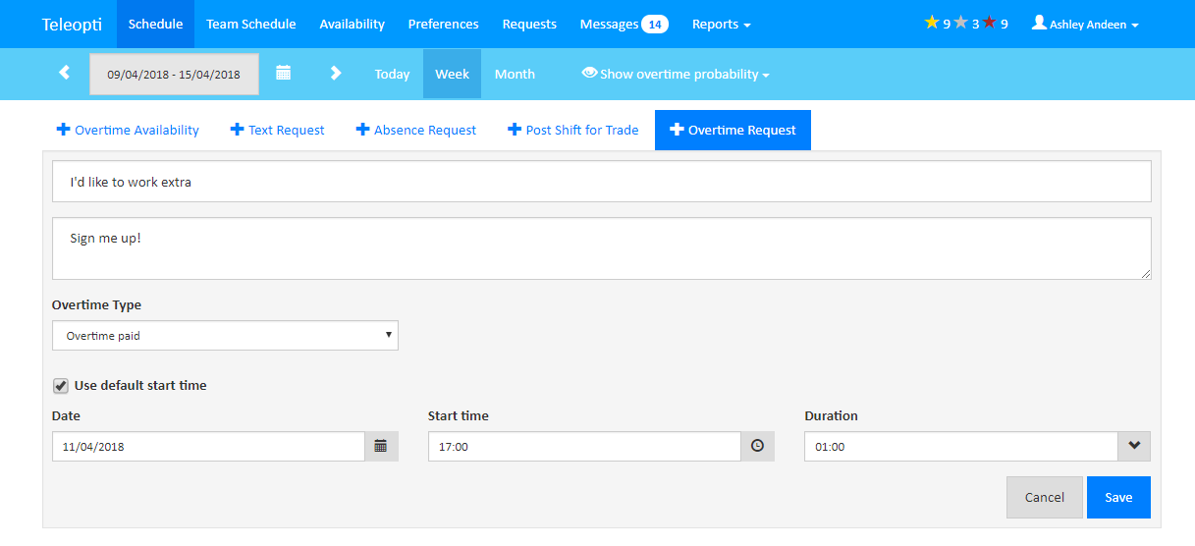Uncheck Use default start time
The width and height of the screenshot is (1195, 546).
pyautogui.click(x=61, y=386)
